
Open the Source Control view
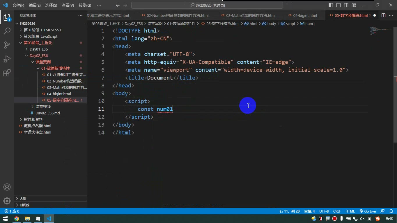[7, 45]
